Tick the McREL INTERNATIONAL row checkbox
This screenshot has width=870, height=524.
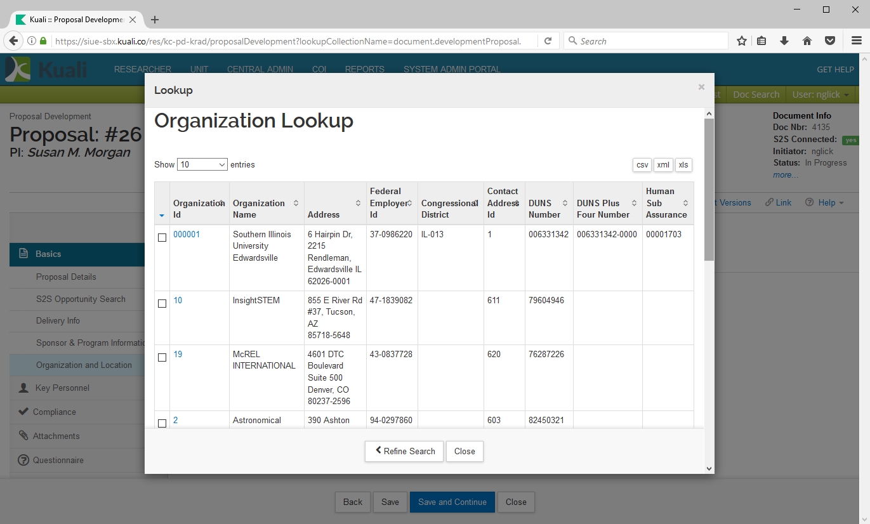[x=162, y=358]
